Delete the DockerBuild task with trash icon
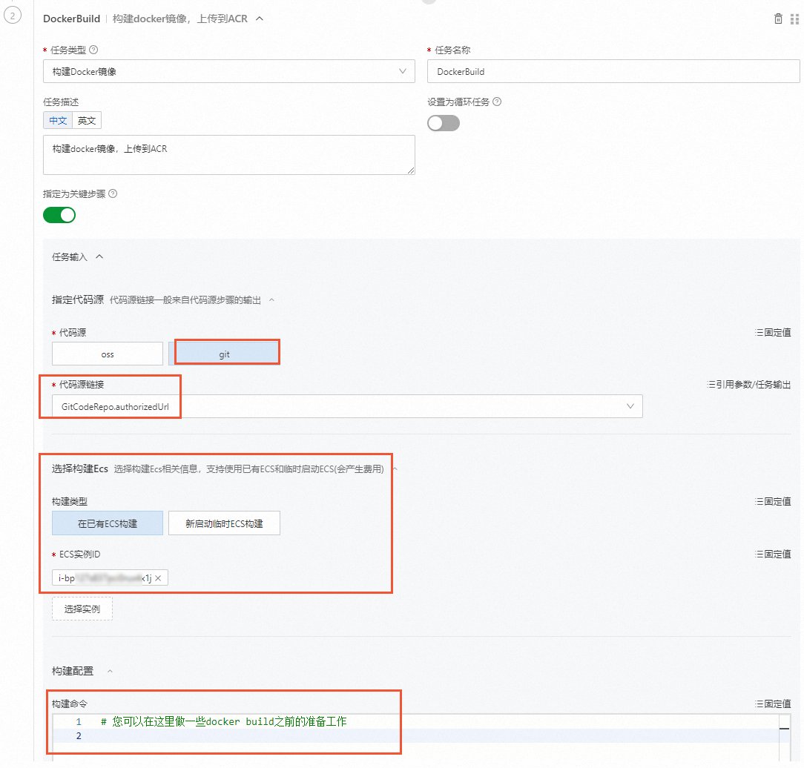The image size is (804, 768). click(x=777, y=19)
